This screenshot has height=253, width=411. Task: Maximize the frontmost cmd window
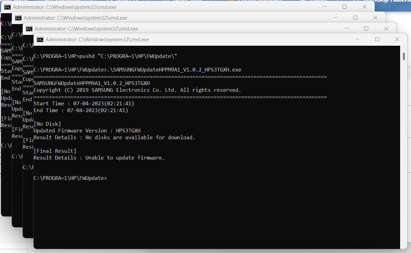point(377,39)
